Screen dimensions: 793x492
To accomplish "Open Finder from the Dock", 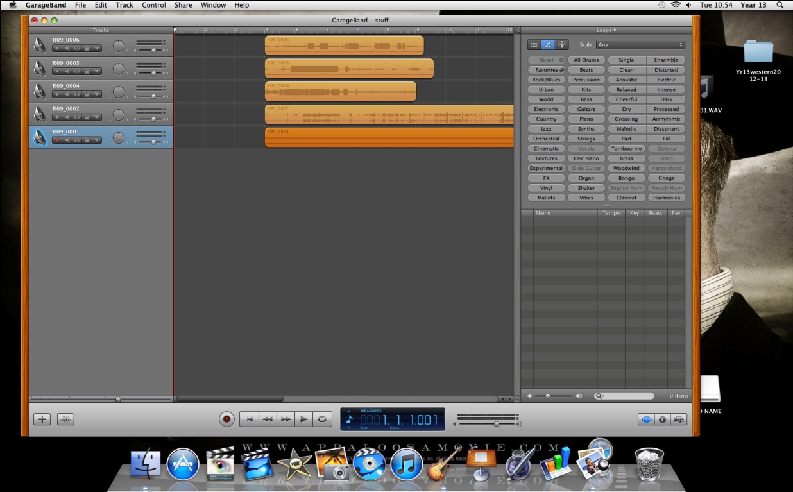I will pyautogui.click(x=146, y=464).
